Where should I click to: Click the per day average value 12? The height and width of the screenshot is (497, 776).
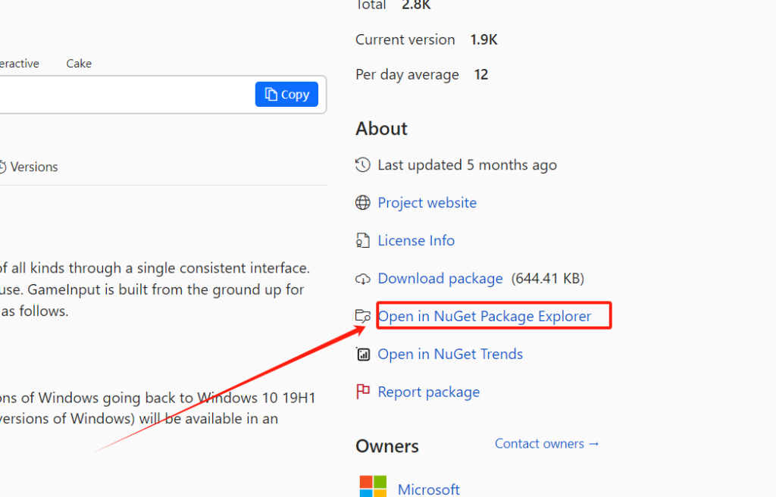481,75
